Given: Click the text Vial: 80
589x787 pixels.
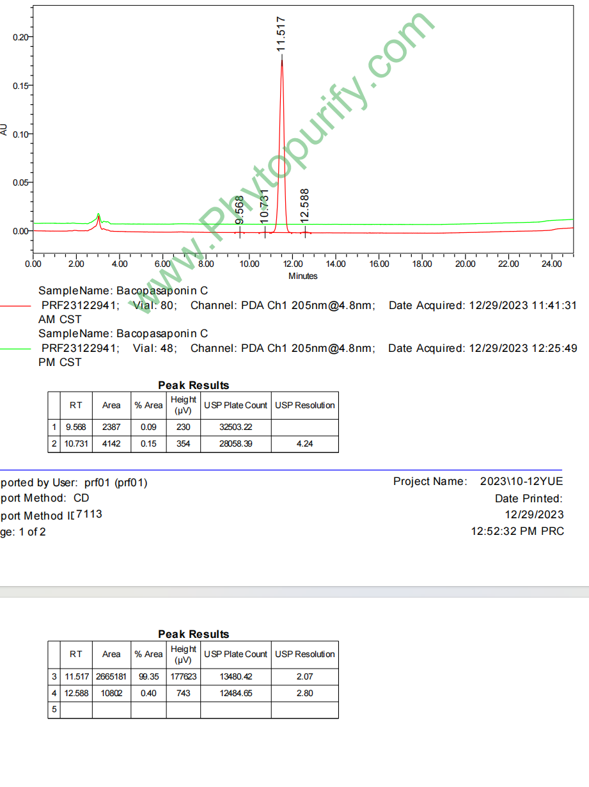Looking at the screenshot, I should [155, 306].
